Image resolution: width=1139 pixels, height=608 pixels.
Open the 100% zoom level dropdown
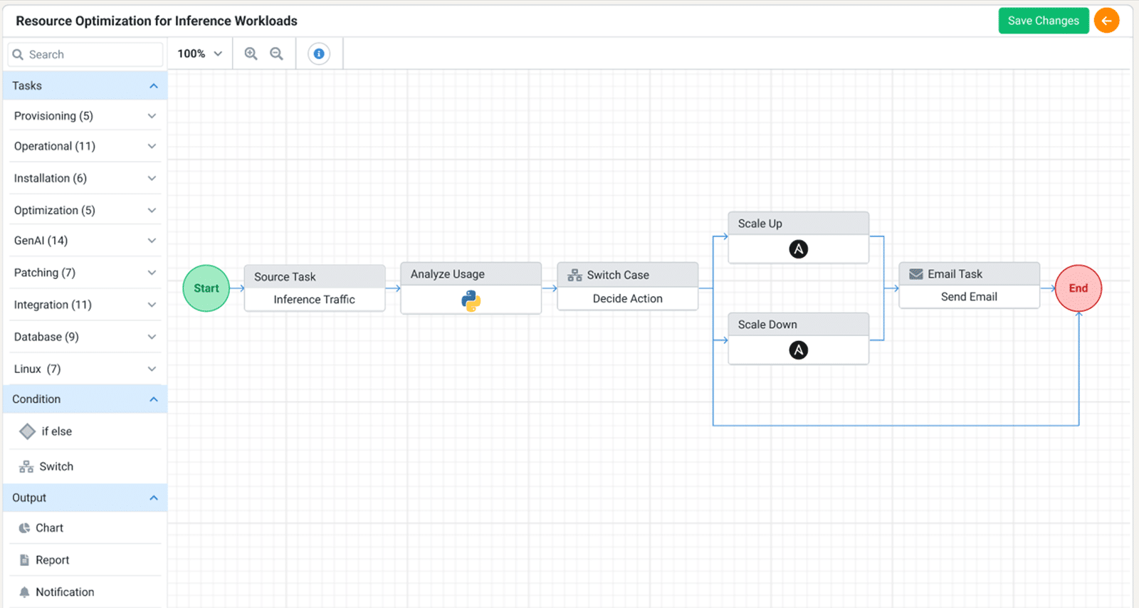click(199, 53)
